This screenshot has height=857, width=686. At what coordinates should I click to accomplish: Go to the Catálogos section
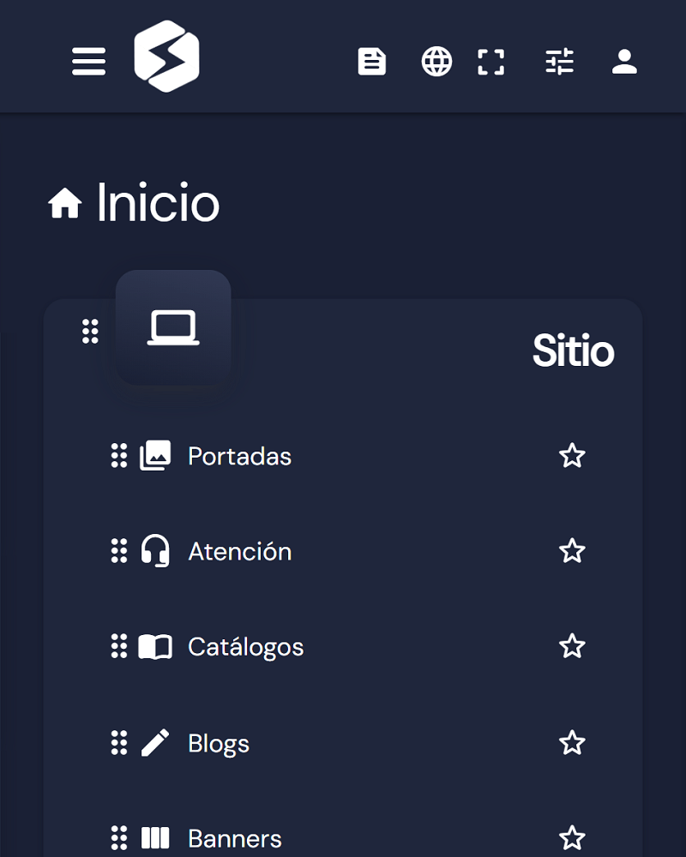point(245,647)
